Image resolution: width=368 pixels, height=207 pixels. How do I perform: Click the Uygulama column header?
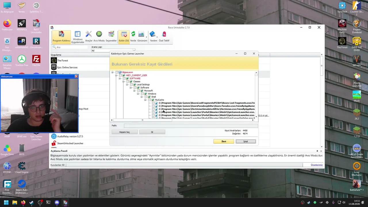point(80,55)
